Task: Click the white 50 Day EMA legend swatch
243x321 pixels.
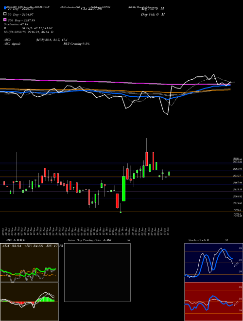Action: [5, 14]
